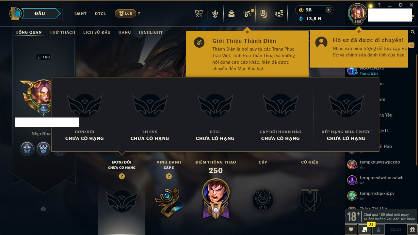Screen dimensions: 418x235
Task: Click the Vinh Danh help question mark
Action: click(169, 176)
